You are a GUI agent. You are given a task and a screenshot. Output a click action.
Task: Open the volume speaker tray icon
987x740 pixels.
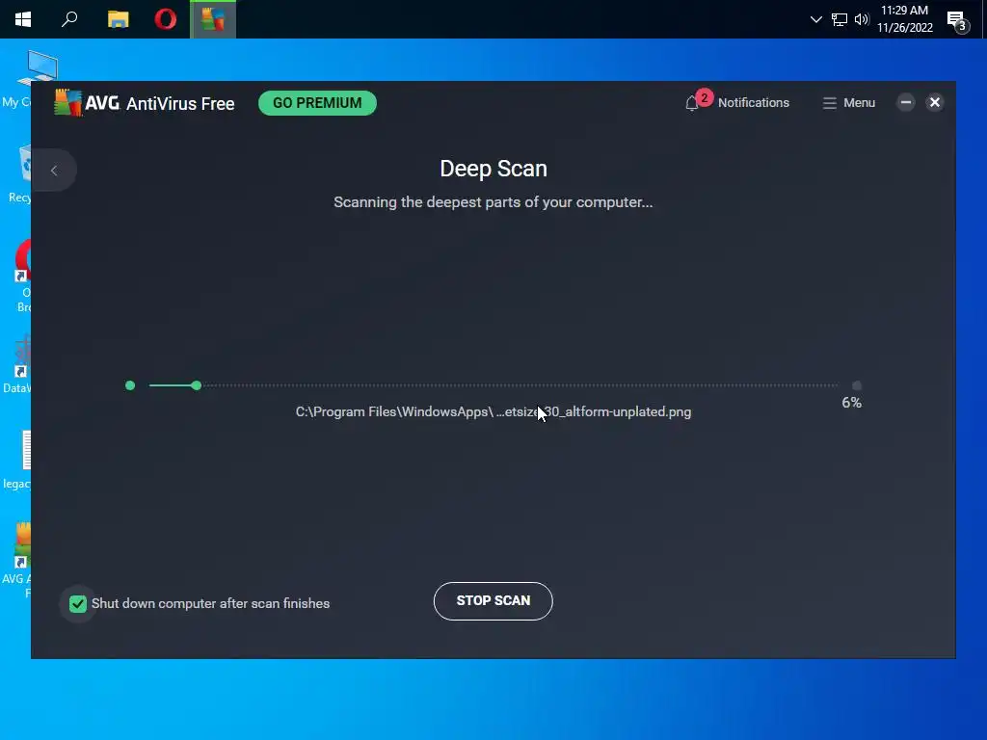coord(862,19)
